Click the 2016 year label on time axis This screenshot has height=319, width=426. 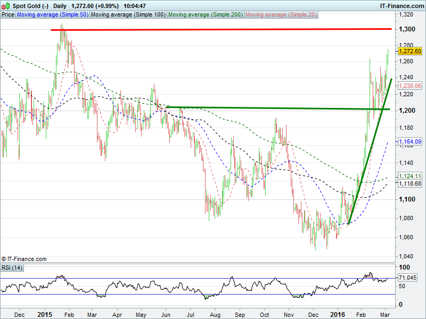pyautogui.click(x=338, y=315)
